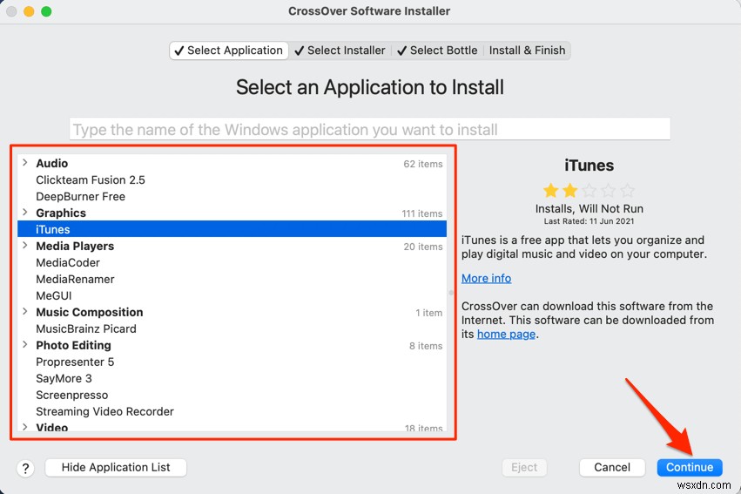Image resolution: width=741 pixels, height=494 pixels.
Task: Select MeGUI in the list
Action: 232,295
